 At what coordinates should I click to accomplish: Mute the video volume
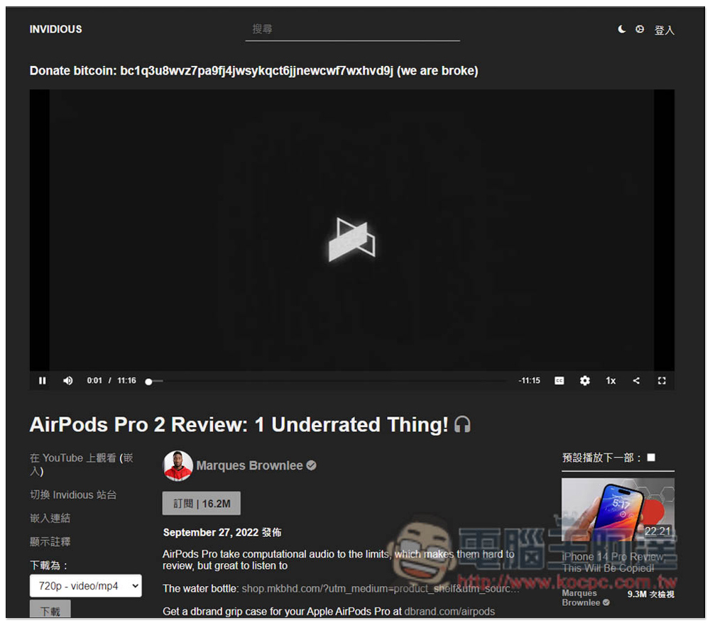(x=68, y=381)
